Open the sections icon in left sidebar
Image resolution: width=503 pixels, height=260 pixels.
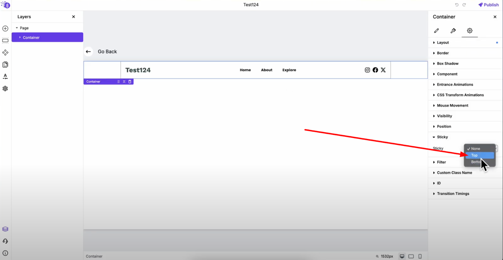pyautogui.click(x=5, y=40)
